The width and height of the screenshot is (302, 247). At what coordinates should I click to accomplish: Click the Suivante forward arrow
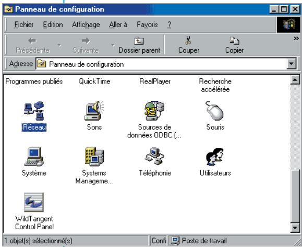pos(86,41)
